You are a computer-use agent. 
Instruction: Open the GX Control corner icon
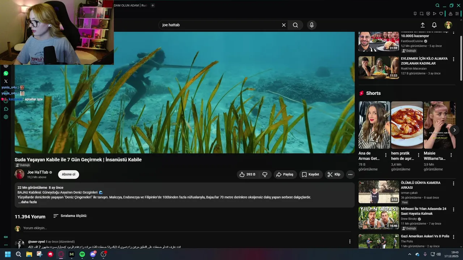[6, 237]
